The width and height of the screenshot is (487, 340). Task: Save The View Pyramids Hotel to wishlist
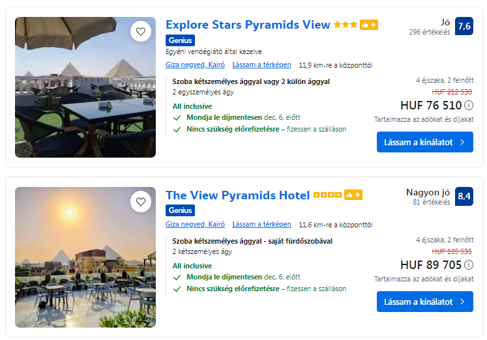point(140,202)
